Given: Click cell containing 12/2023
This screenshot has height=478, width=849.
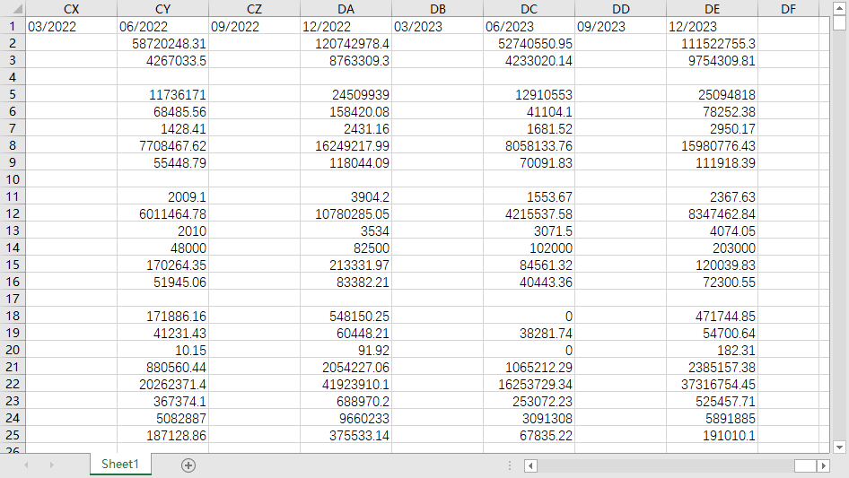Looking at the screenshot, I should point(712,26).
